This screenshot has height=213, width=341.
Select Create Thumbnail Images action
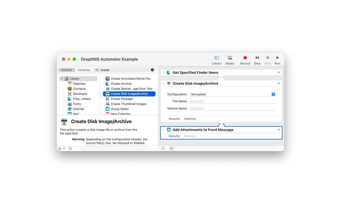pyautogui.click(x=129, y=104)
